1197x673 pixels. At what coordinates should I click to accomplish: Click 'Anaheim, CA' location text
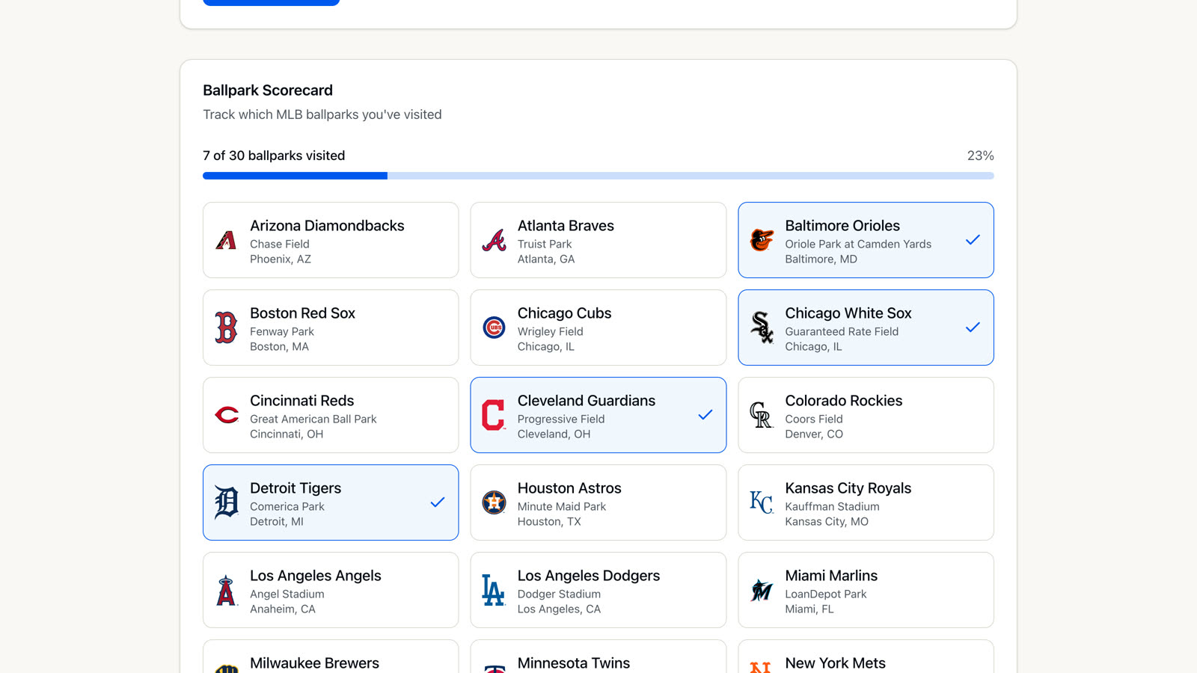(x=283, y=609)
